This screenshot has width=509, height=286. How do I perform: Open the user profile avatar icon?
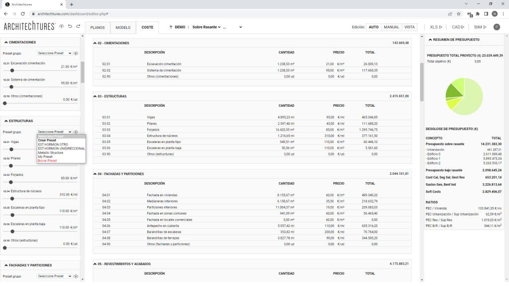point(496,27)
